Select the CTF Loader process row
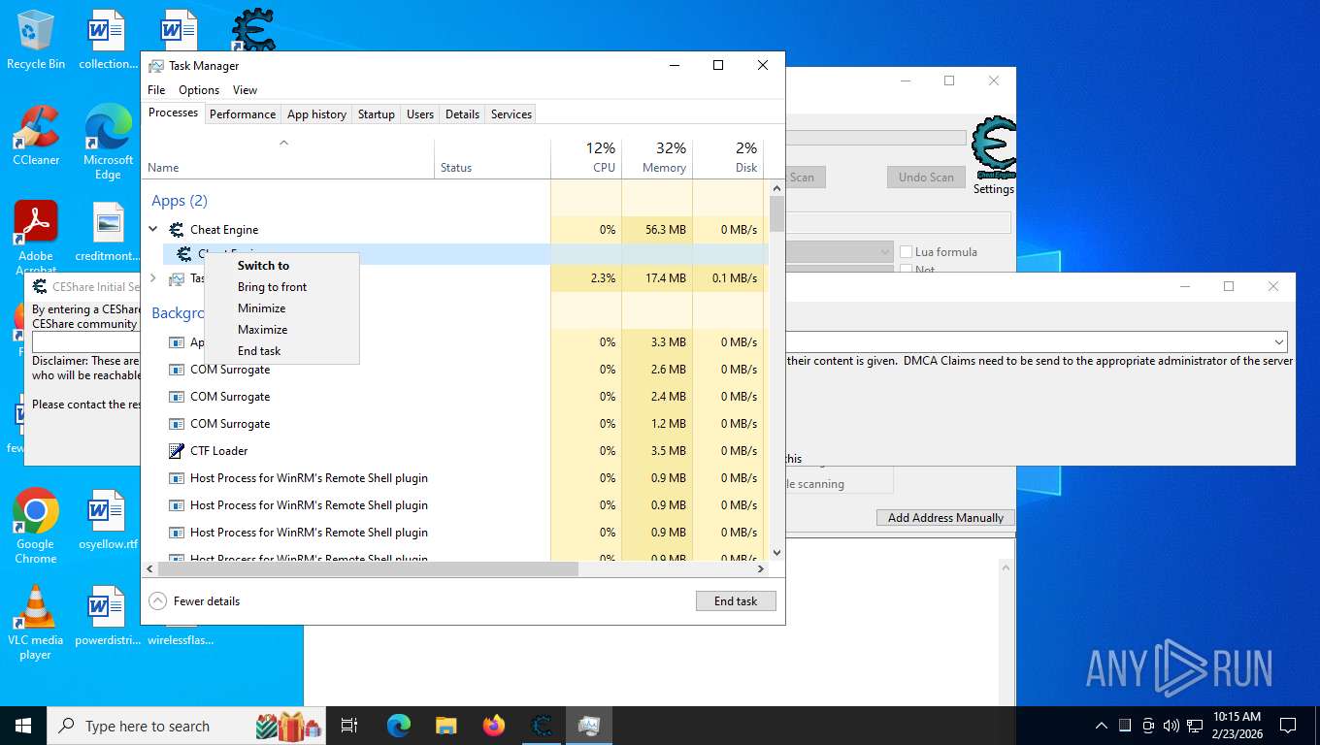The image size is (1320, 745). pos(456,451)
